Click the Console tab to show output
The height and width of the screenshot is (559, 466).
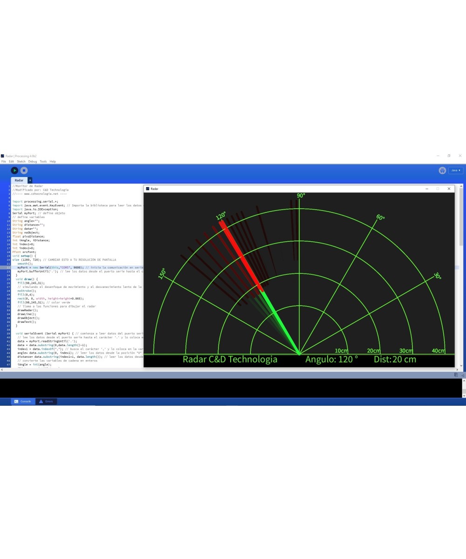[23, 401]
